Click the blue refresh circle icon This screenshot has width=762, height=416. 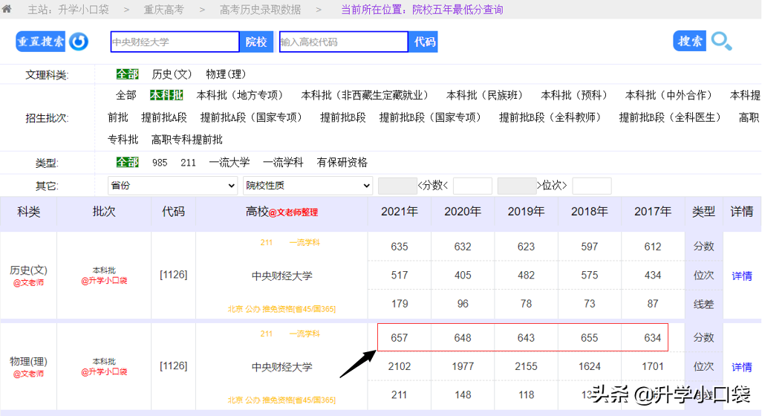(79, 42)
